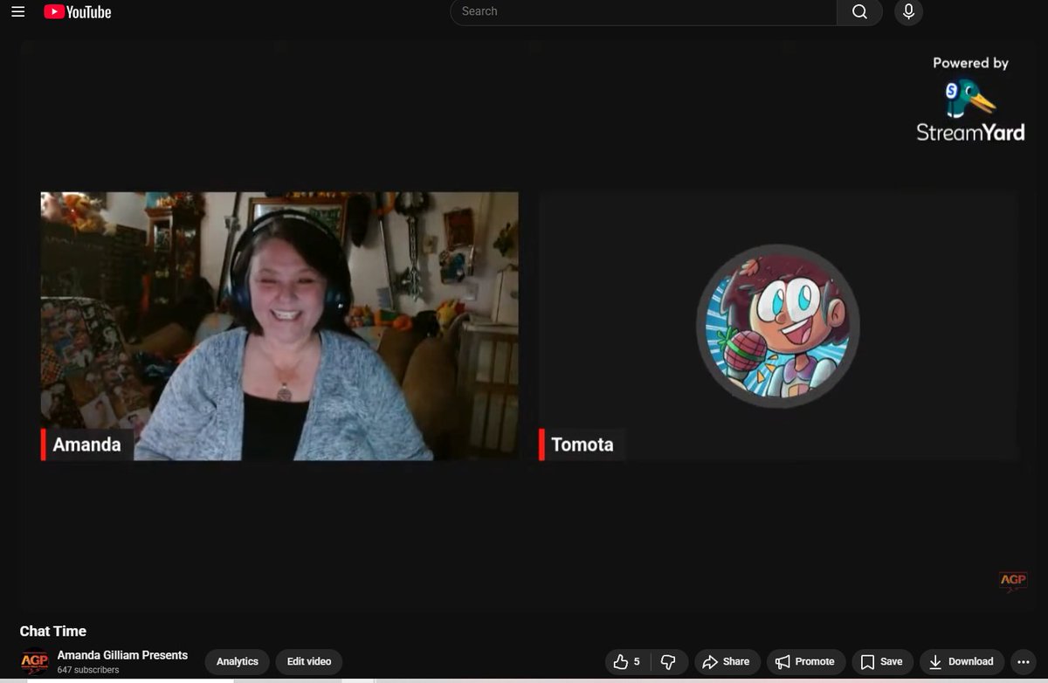Open the Amanda Gilliam Presents channel link
1048x683 pixels.
pos(122,655)
